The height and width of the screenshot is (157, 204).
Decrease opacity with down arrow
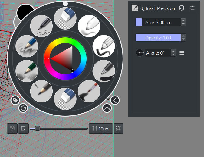pyautogui.click(x=183, y=39)
